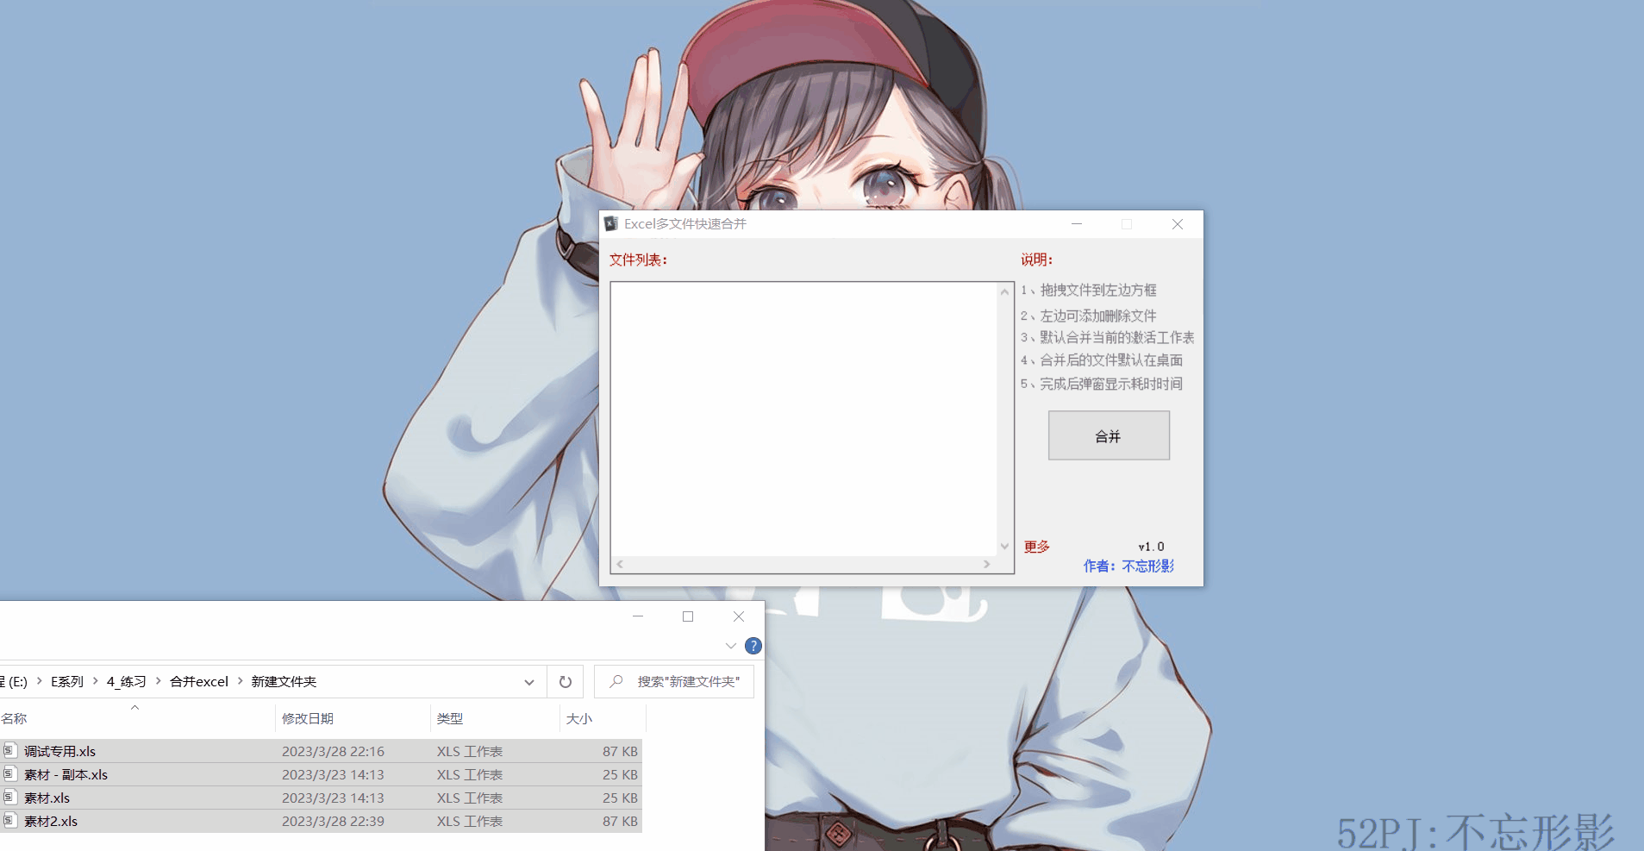Expand the chevron after 合并excel breadcrumb
The width and height of the screenshot is (1644, 851).
[x=240, y=681]
